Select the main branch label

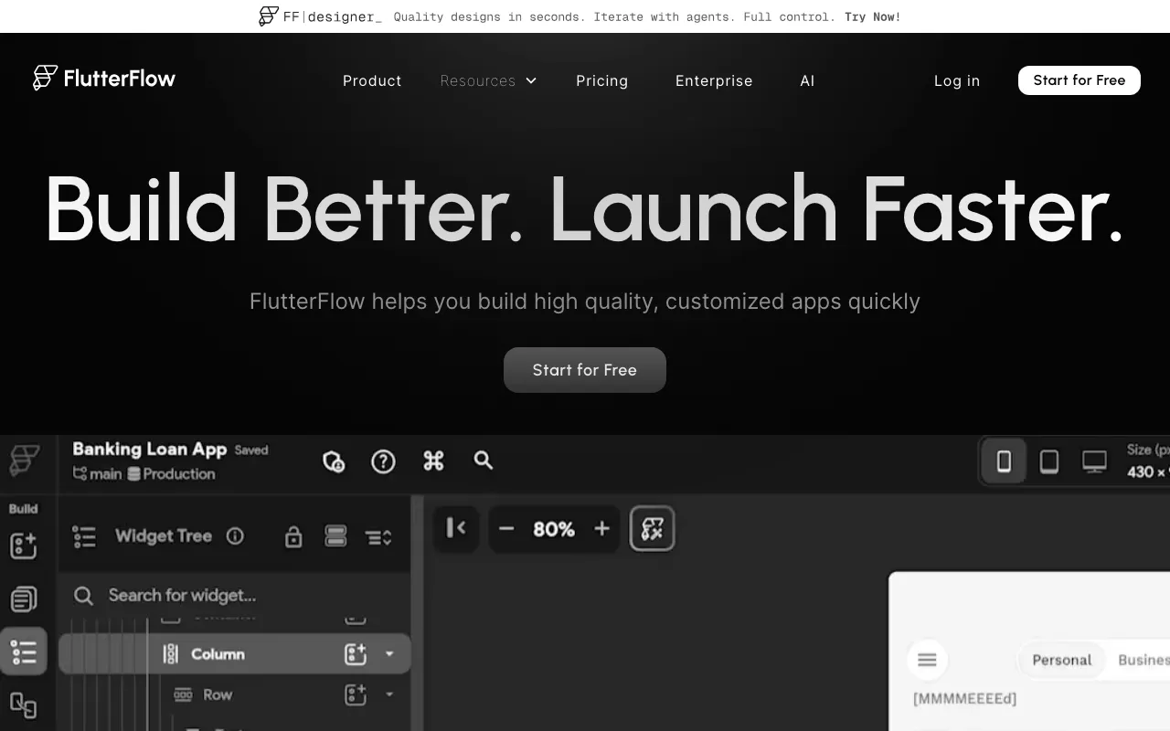98,473
